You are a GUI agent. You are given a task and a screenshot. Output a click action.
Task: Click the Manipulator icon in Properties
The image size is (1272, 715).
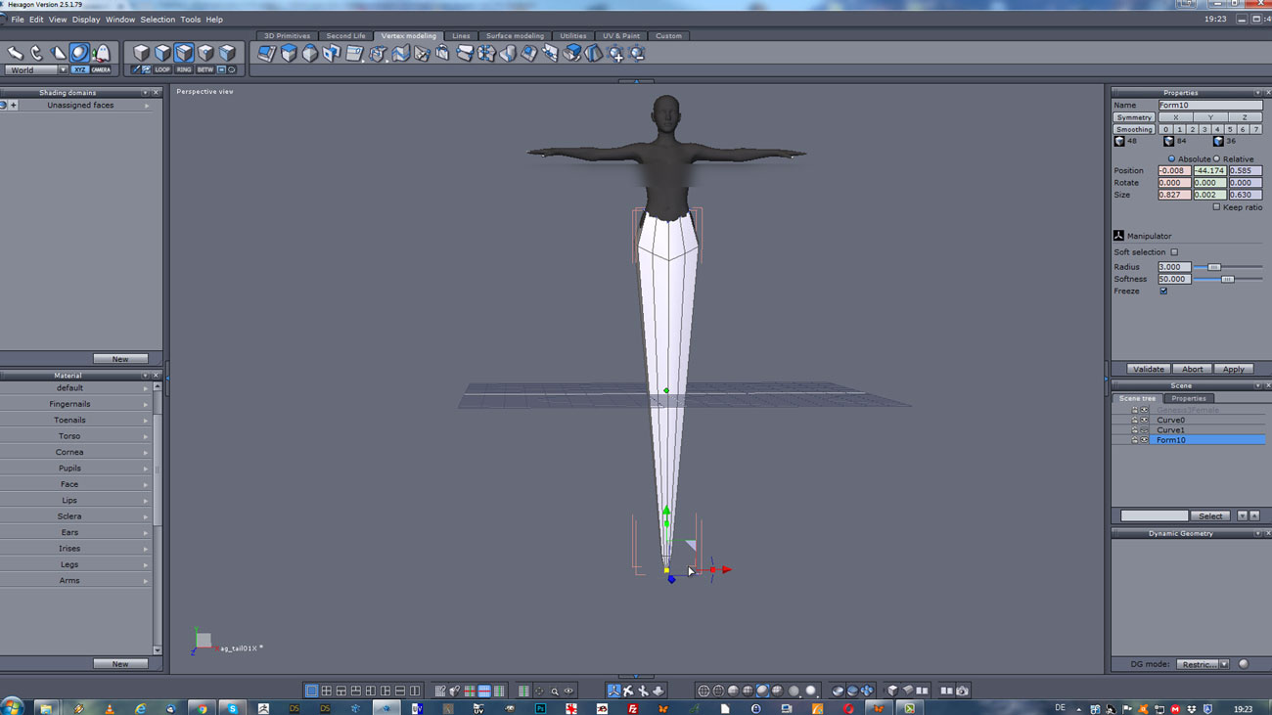coord(1118,236)
